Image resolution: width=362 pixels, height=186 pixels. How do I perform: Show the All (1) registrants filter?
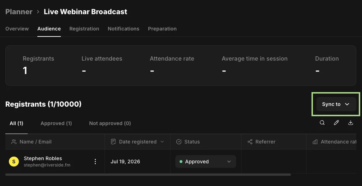(x=16, y=123)
